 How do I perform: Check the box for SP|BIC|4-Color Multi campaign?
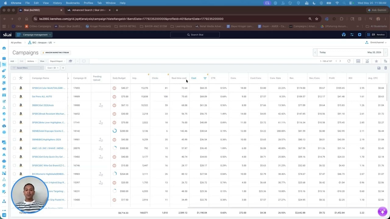coord(14,88)
